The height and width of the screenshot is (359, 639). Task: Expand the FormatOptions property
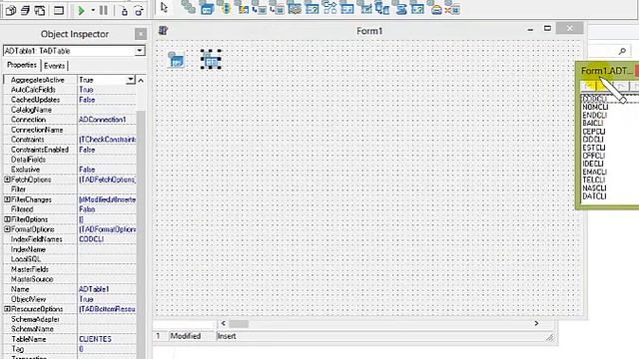(x=7, y=229)
